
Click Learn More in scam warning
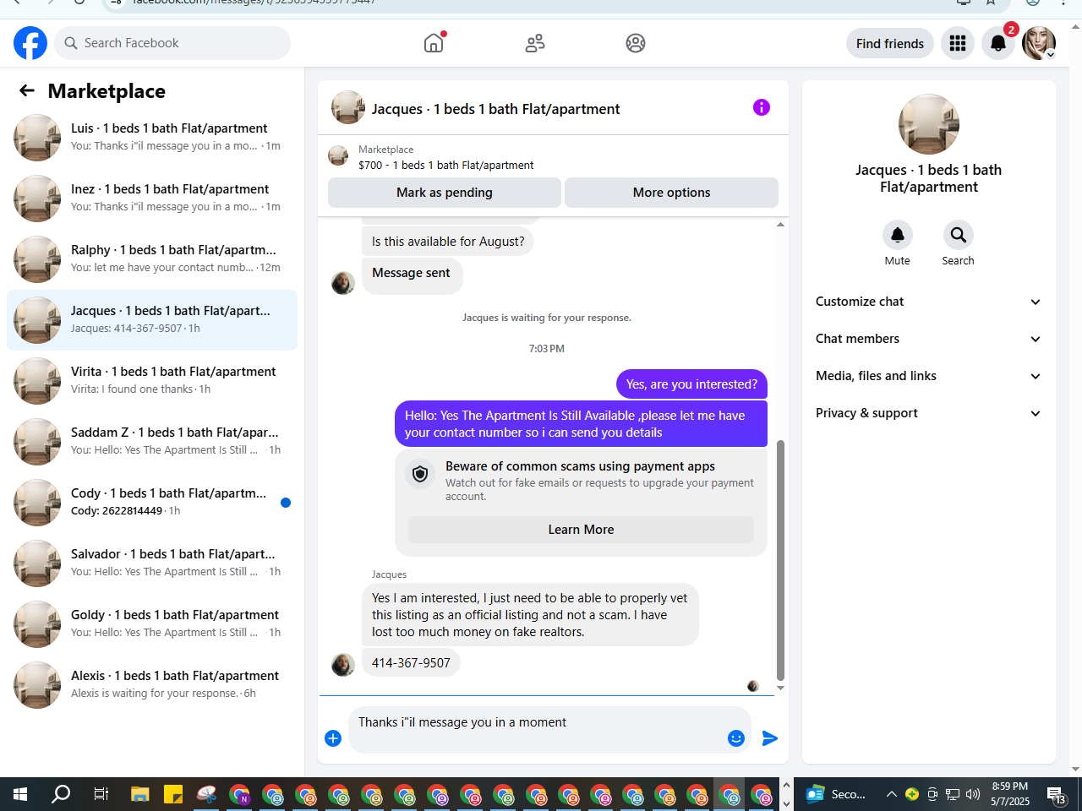[x=581, y=530]
